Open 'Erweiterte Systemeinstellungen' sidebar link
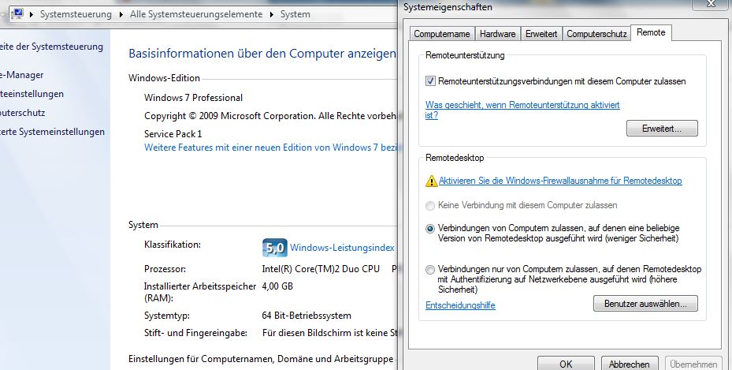Viewport: 732px width, 370px height. 52,132
